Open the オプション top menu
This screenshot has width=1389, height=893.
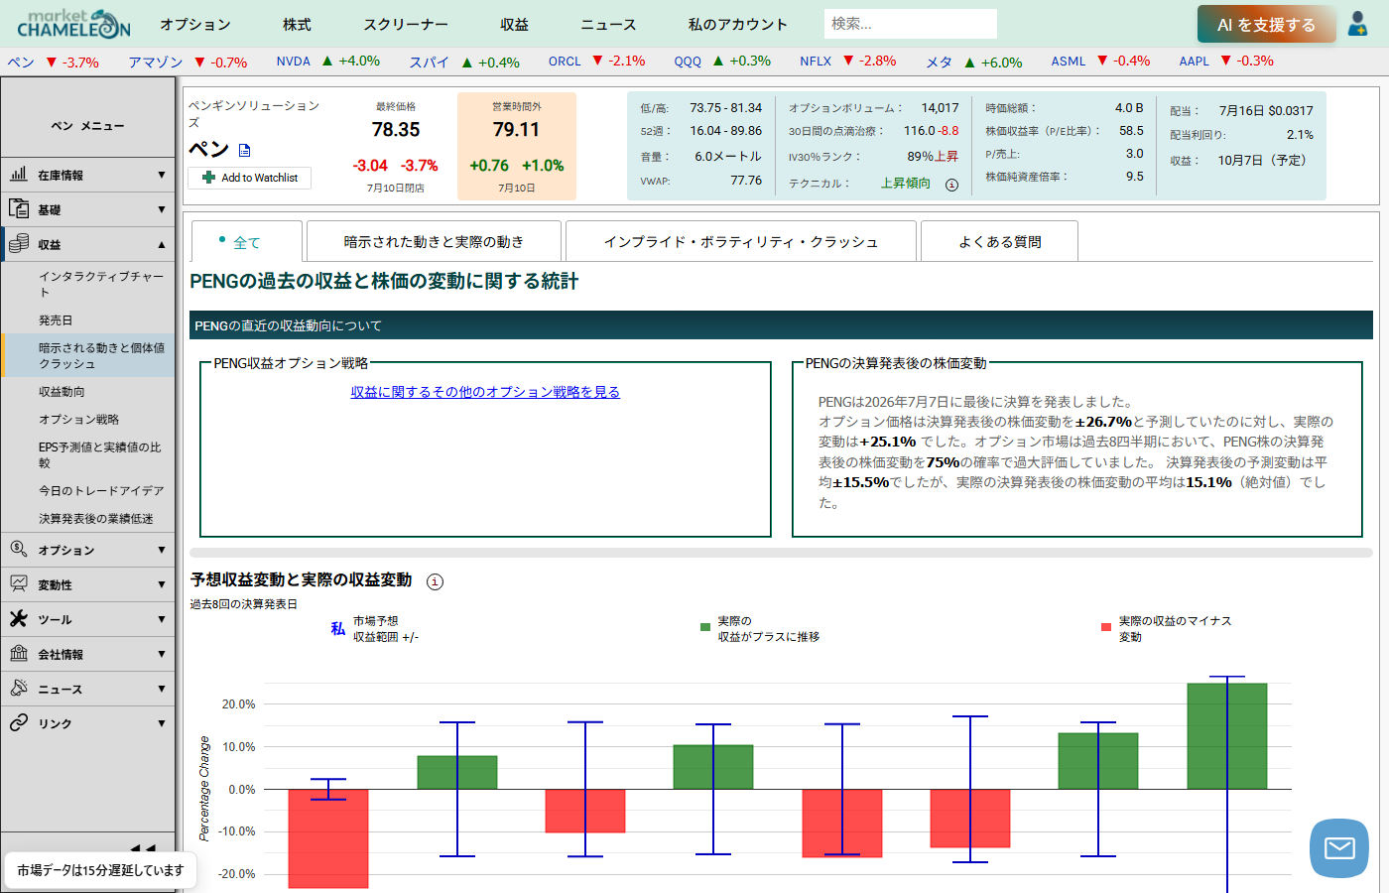(x=195, y=24)
